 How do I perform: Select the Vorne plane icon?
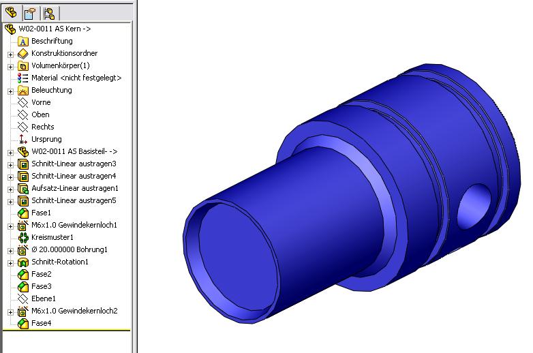22,103
